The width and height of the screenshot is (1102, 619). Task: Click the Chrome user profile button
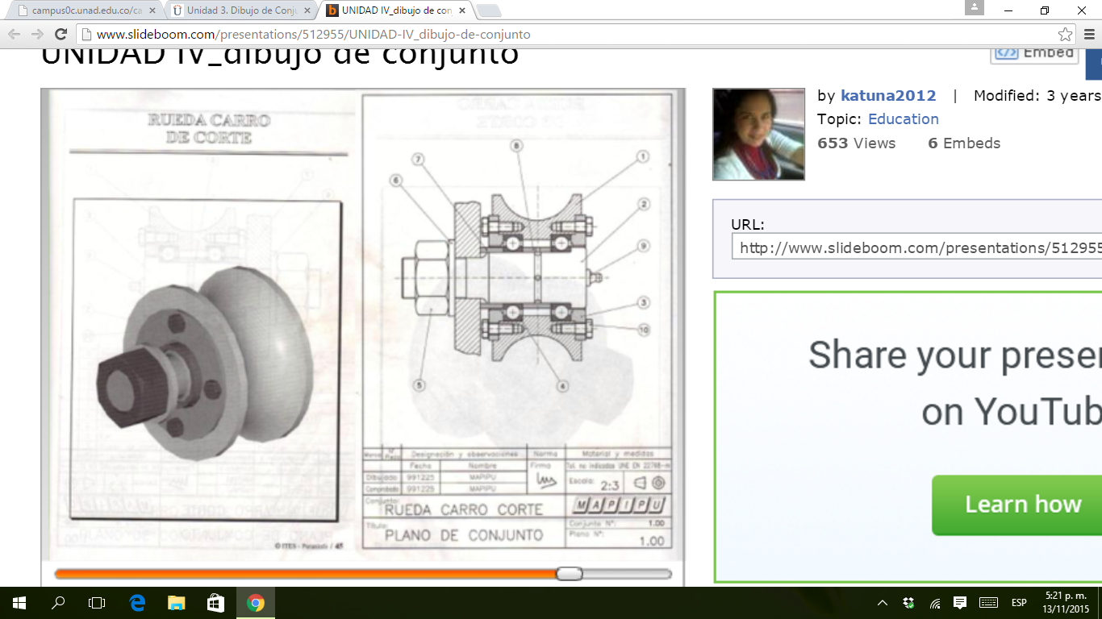(974, 8)
